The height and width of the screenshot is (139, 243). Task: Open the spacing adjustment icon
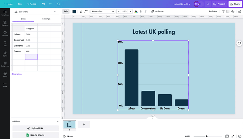coord(81,11)
